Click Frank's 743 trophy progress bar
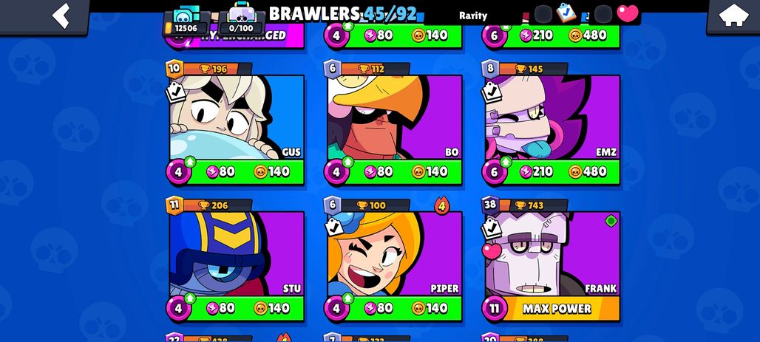This screenshot has width=760, height=342. [533, 205]
